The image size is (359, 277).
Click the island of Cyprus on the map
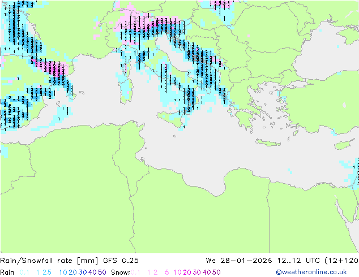coord(345,145)
